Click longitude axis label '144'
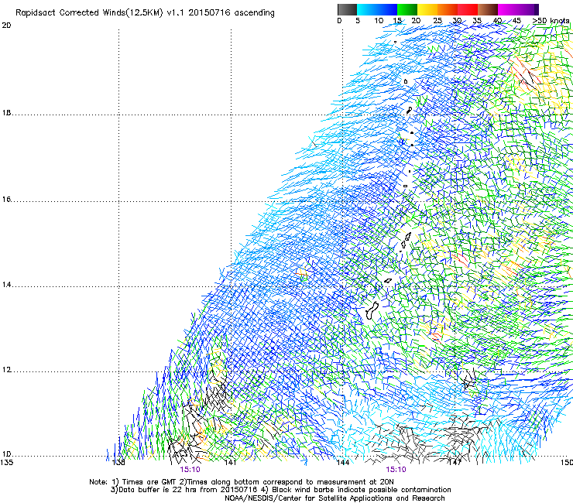The width and height of the screenshot is (573, 503). (342, 463)
